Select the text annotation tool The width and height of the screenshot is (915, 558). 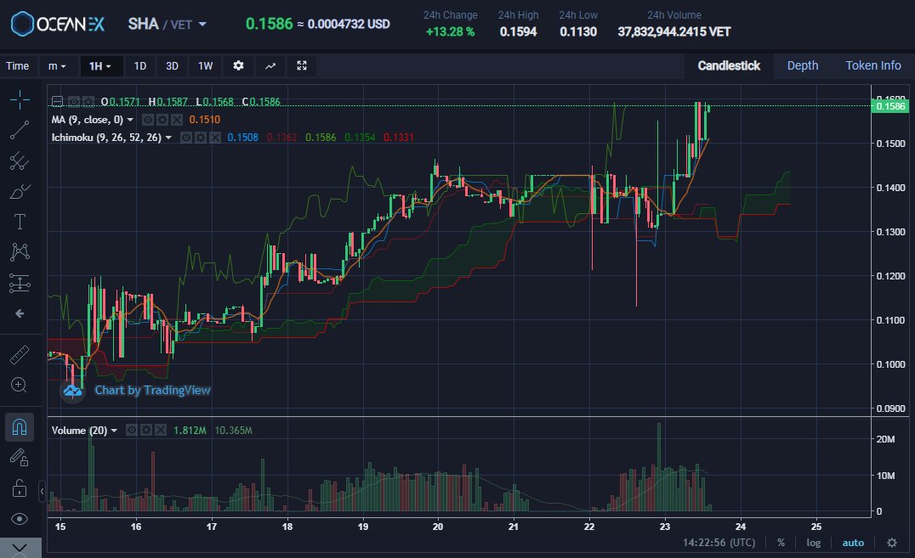pos(19,222)
